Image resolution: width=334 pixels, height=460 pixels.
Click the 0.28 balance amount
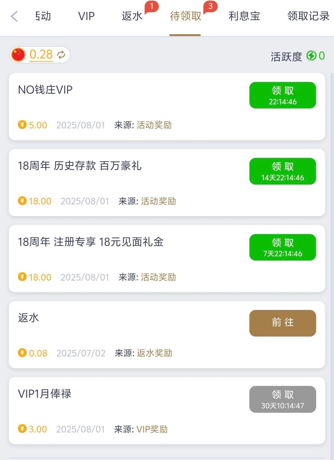(x=41, y=55)
